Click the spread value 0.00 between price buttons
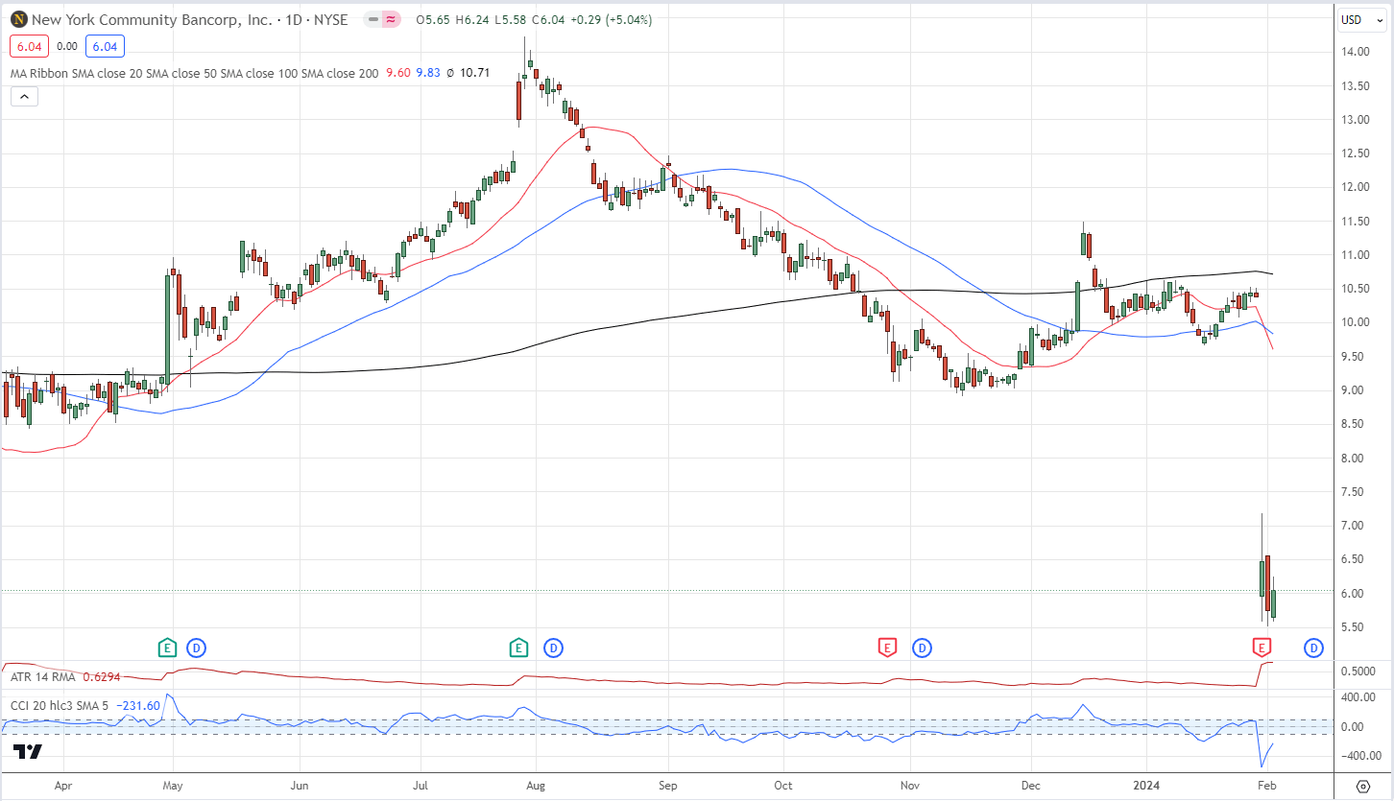 coord(67,46)
